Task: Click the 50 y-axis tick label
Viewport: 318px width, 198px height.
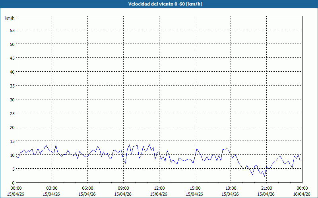Action: pyautogui.click(x=12, y=44)
